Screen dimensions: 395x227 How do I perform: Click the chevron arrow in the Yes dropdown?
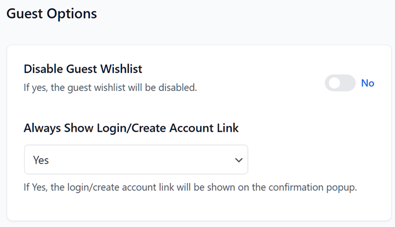pos(239,160)
